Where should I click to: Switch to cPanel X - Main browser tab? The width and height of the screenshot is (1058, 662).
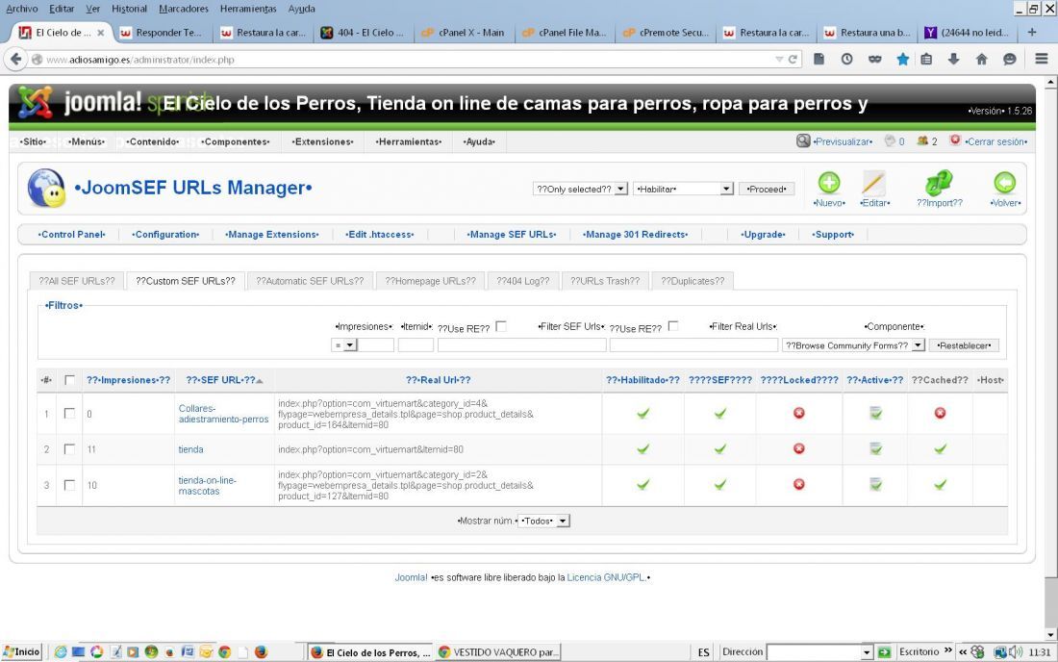464,33
